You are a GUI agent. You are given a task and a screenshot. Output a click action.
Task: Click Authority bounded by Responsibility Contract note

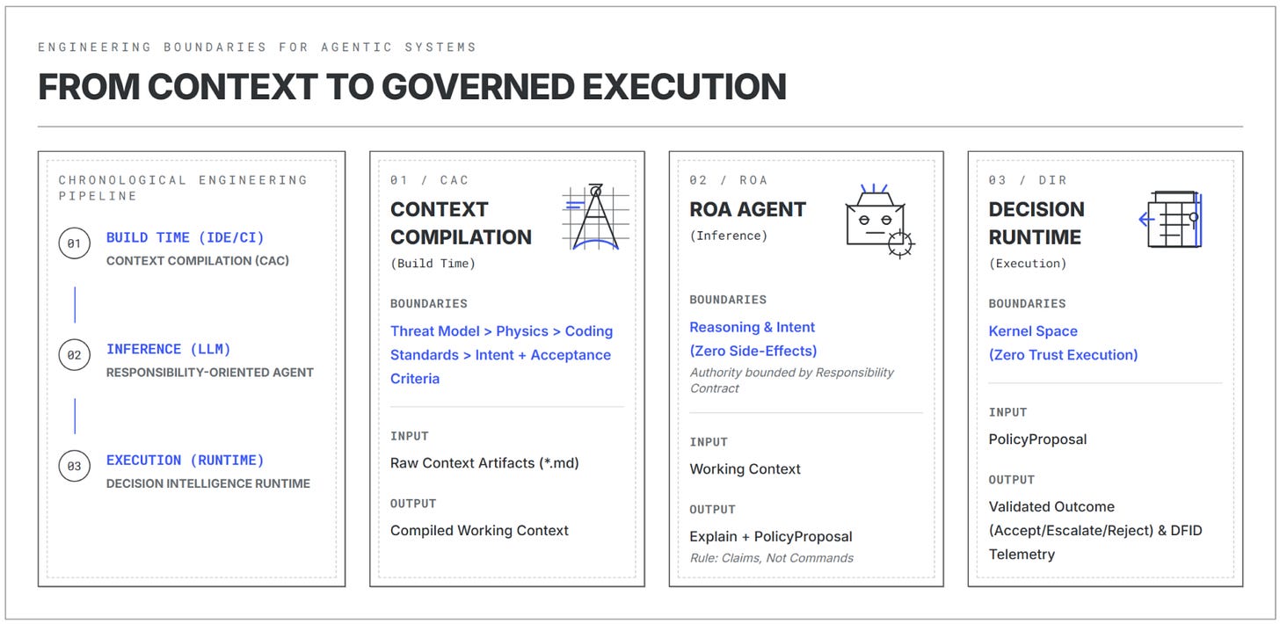(x=791, y=380)
